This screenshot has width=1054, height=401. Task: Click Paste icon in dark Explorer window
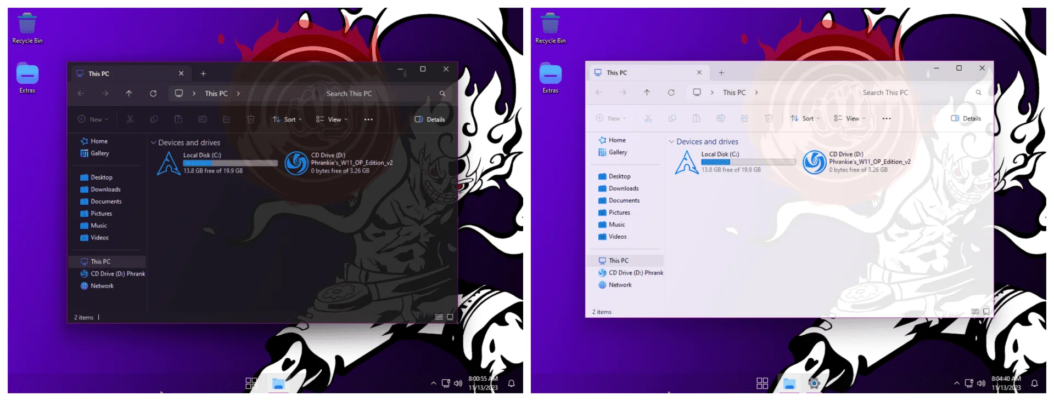coord(178,119)
